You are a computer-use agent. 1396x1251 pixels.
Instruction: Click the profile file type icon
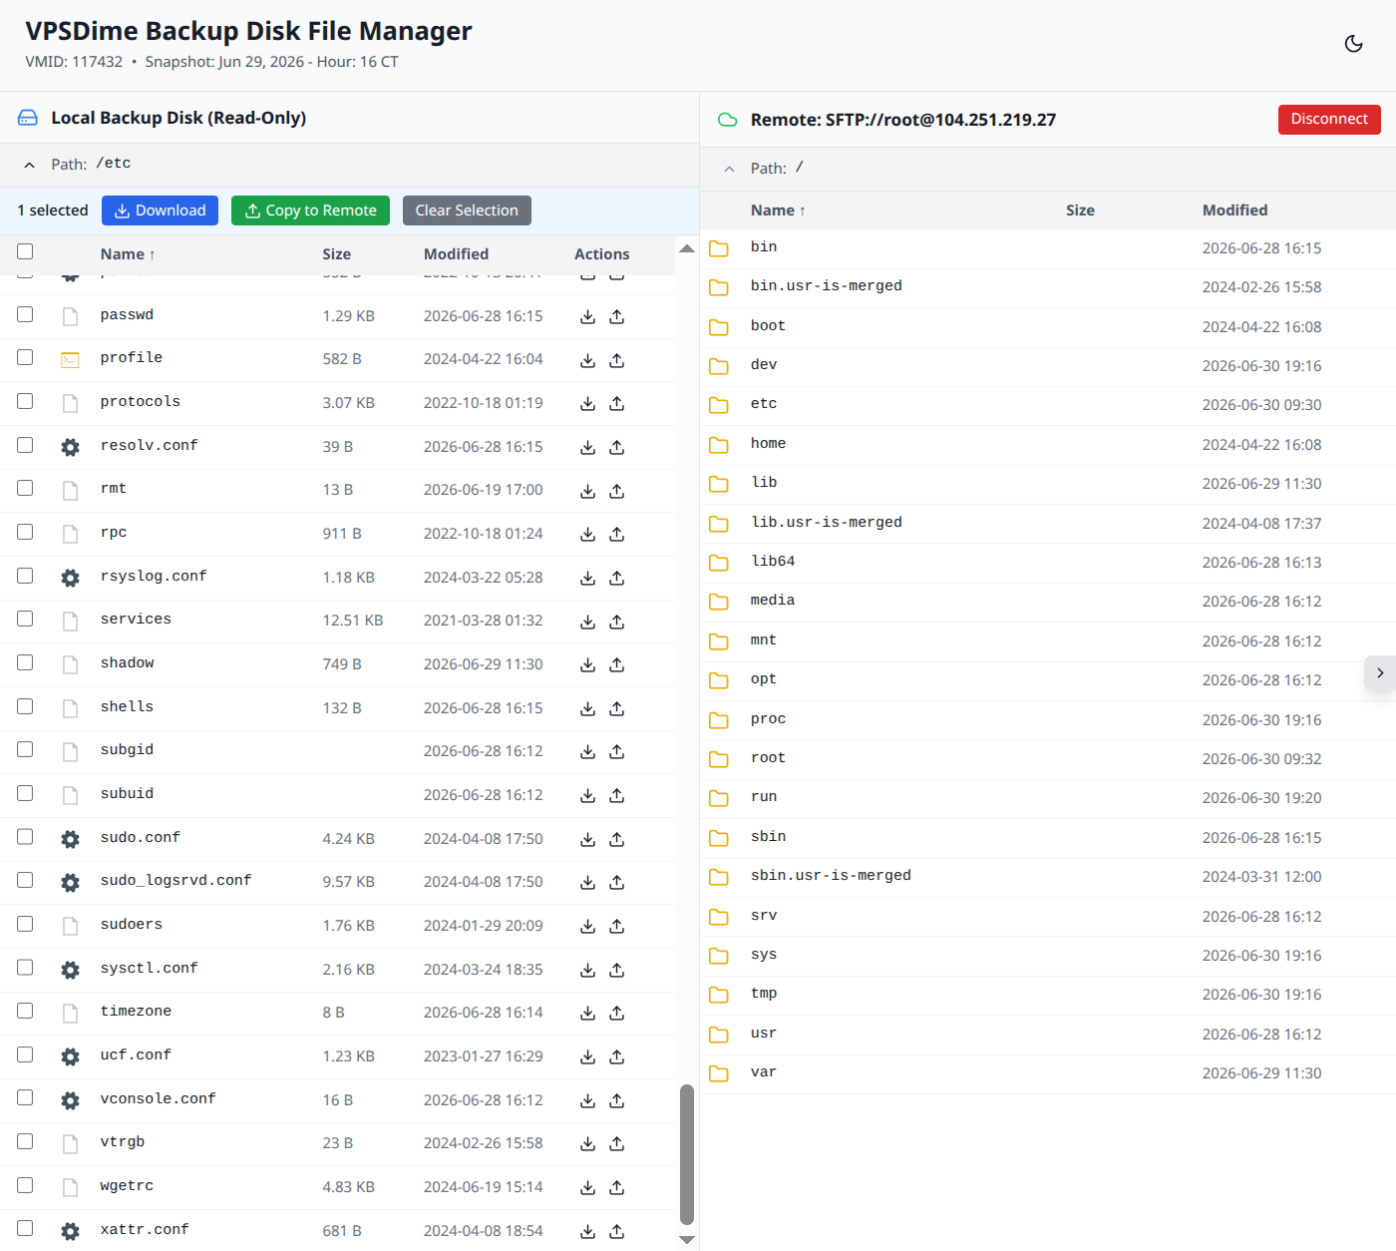coord(70,360)
